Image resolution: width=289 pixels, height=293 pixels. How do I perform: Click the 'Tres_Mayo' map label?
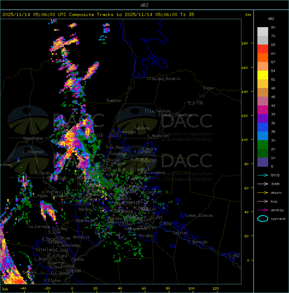pyautogui.click(x=115, y=147)
